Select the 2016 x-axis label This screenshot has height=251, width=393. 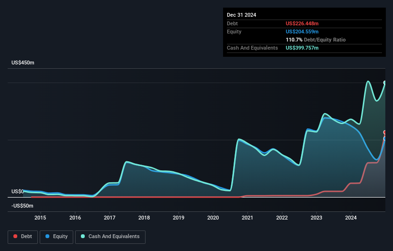(75, 218)
